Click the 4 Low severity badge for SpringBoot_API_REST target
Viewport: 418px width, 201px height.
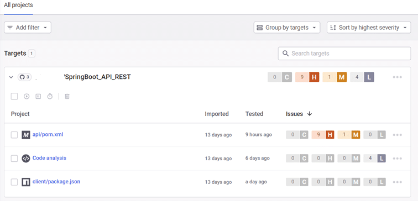[362, 77]
